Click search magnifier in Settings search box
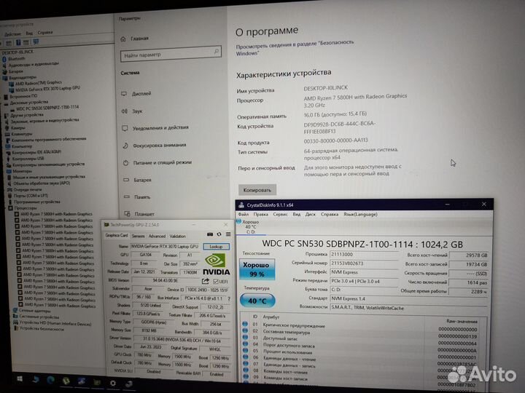Viewport: 525px width, 393px height. (x=217, y=52)
